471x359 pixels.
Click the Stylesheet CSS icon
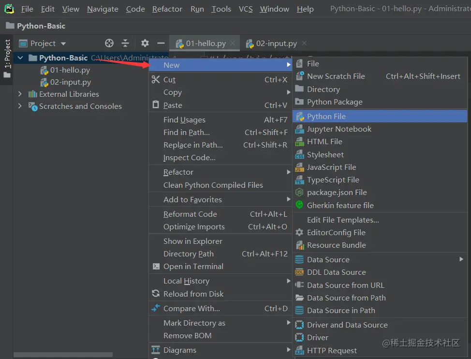pyautogui.click(x=299, y=154)
